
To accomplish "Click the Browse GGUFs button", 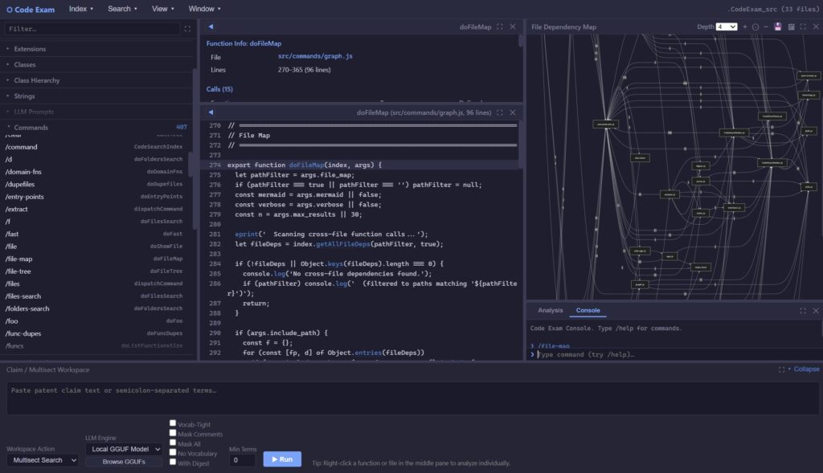I will coord(124,462).
